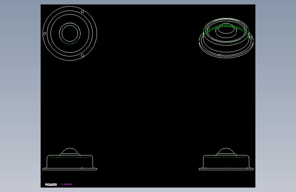296x192 pixels.
Task: Select the top view circular drawing
Action: click(x=70, y=33)
